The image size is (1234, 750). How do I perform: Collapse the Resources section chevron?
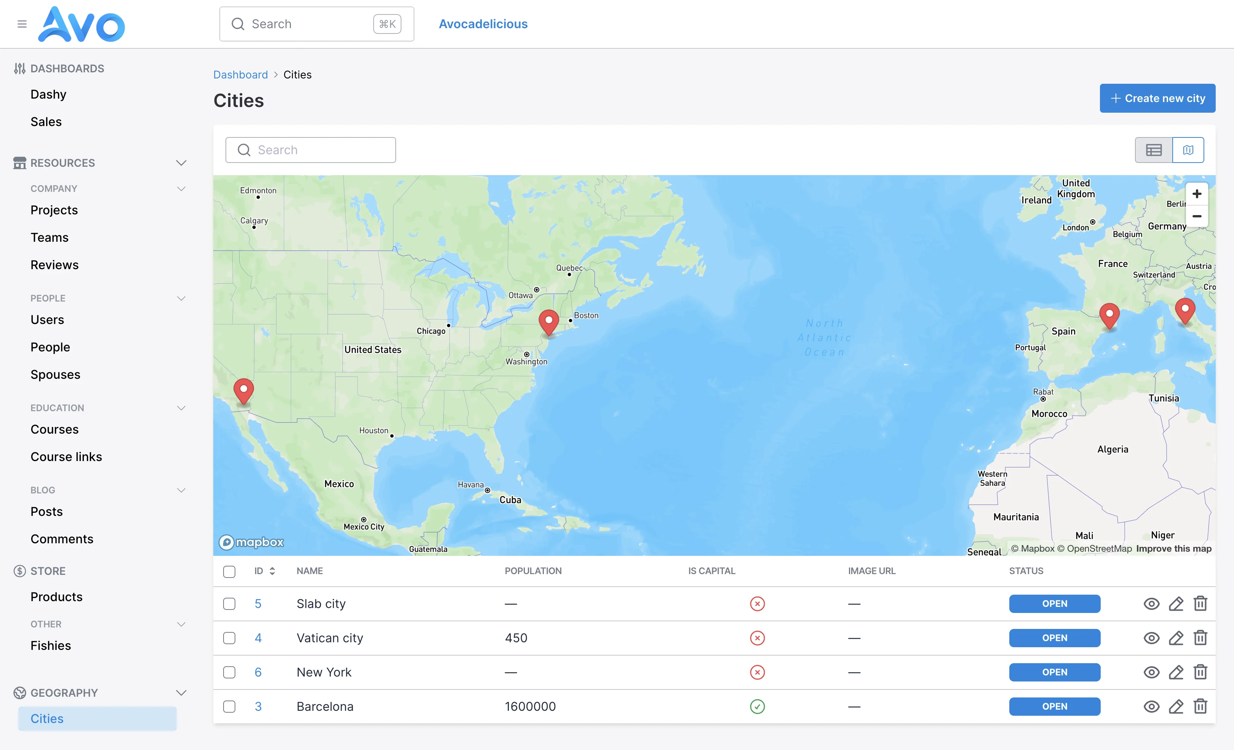[181, 163]
